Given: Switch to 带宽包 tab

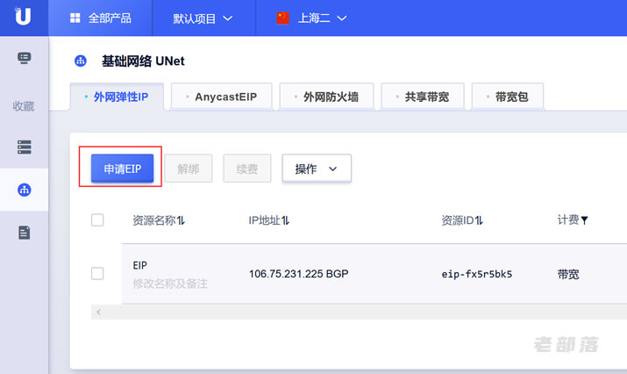Looking at the screenshot, I should [508, 97].
